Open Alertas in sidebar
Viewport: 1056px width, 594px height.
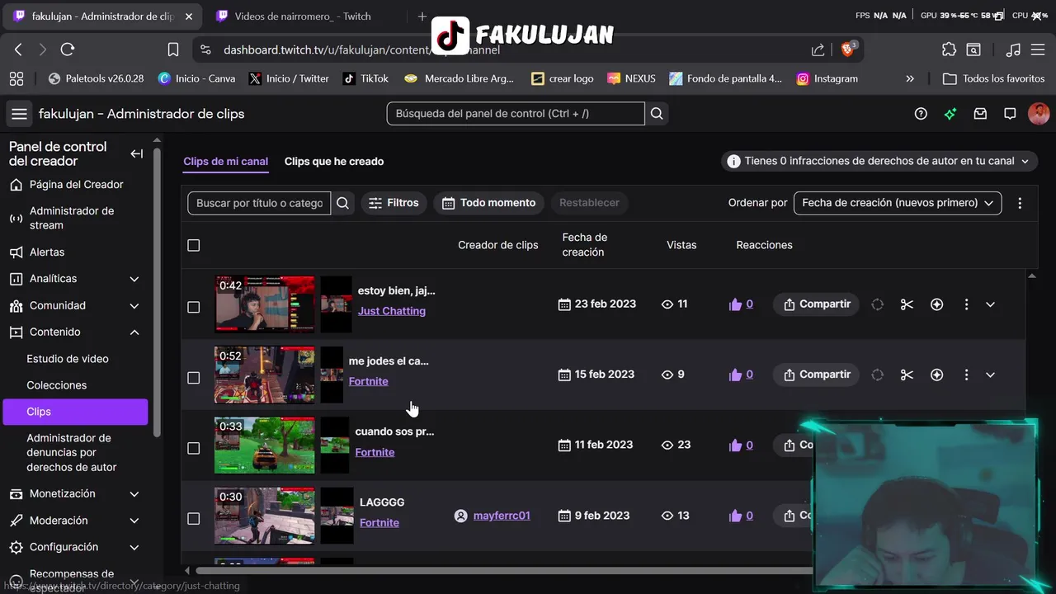(x=47, y=252)
